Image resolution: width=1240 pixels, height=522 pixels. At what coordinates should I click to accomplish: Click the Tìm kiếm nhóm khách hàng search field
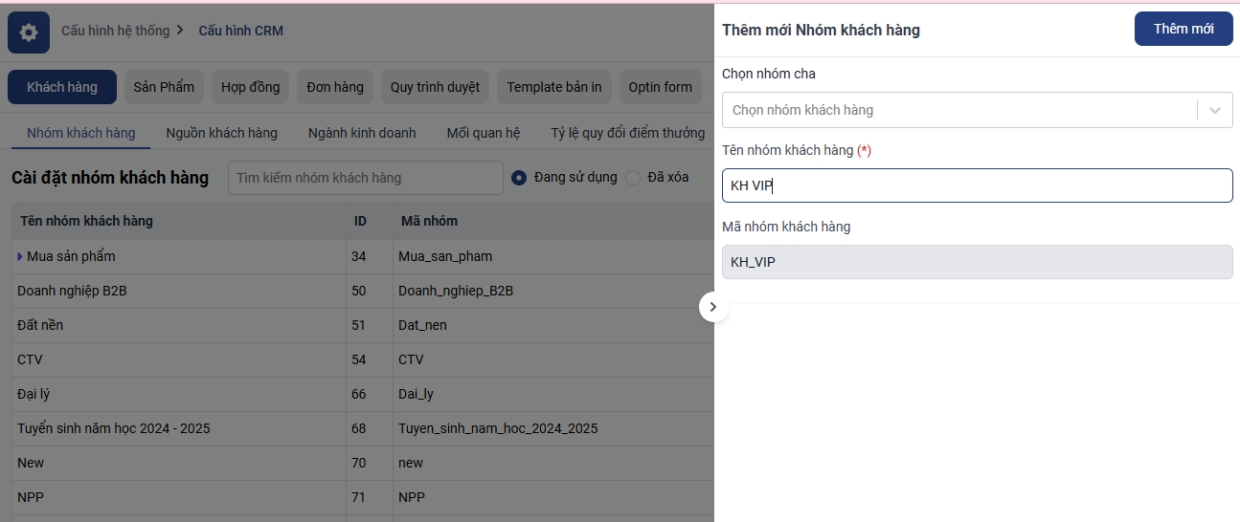[x=365, y=177]
